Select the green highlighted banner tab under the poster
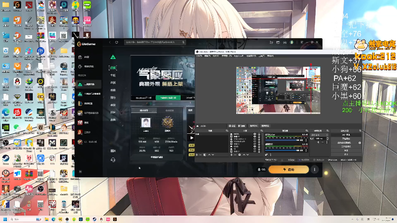 coord(168,98)
